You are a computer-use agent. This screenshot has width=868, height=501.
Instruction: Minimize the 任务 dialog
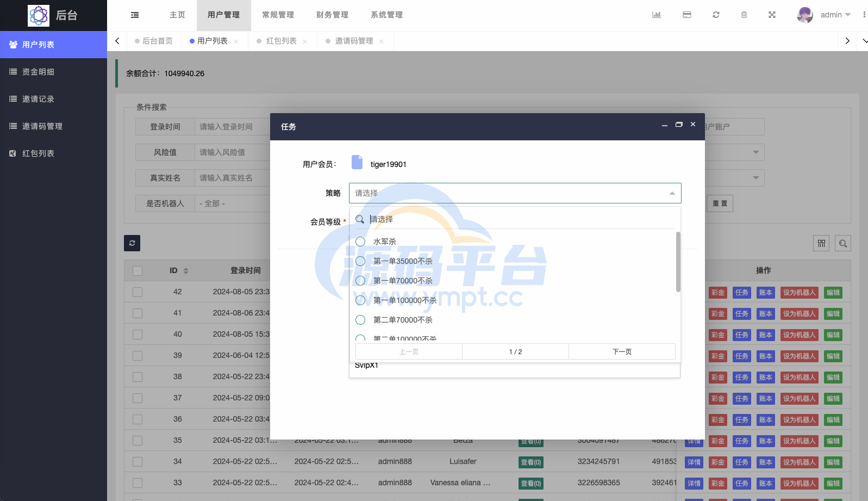click(664, 126)
